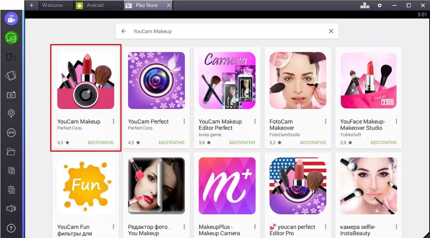The height and width of the screenshot is (238, 430).
Task: Click the MakeupPlus M+ thumbnail
Action: click(227, 186)
